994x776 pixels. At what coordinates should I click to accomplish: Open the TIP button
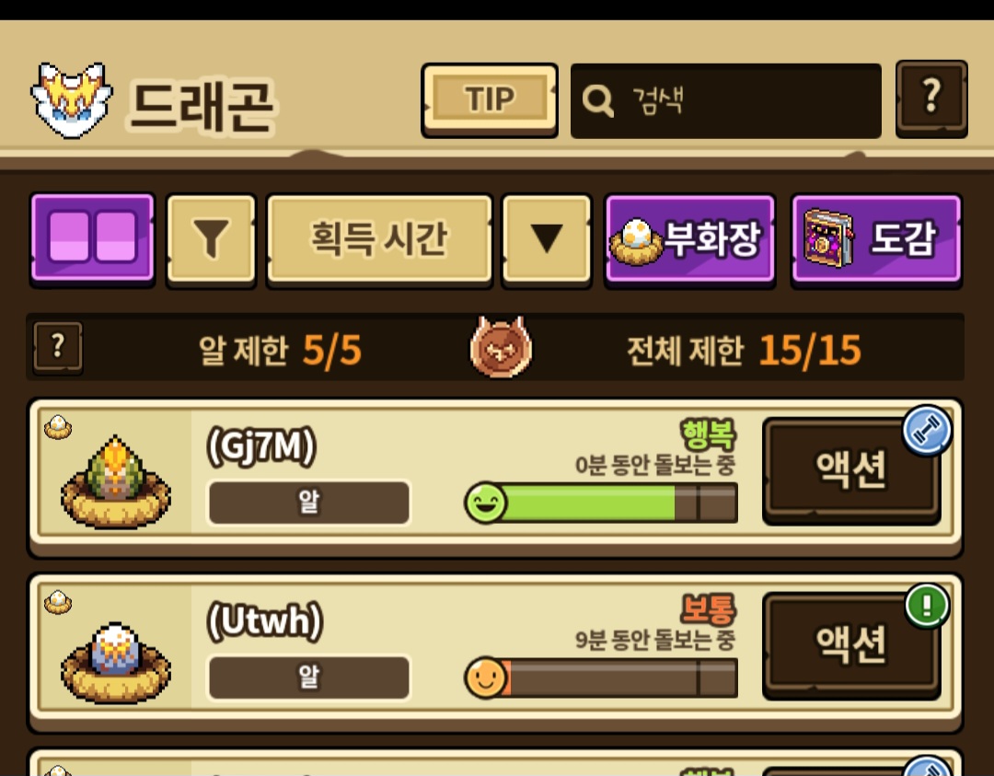click(490, 99)
